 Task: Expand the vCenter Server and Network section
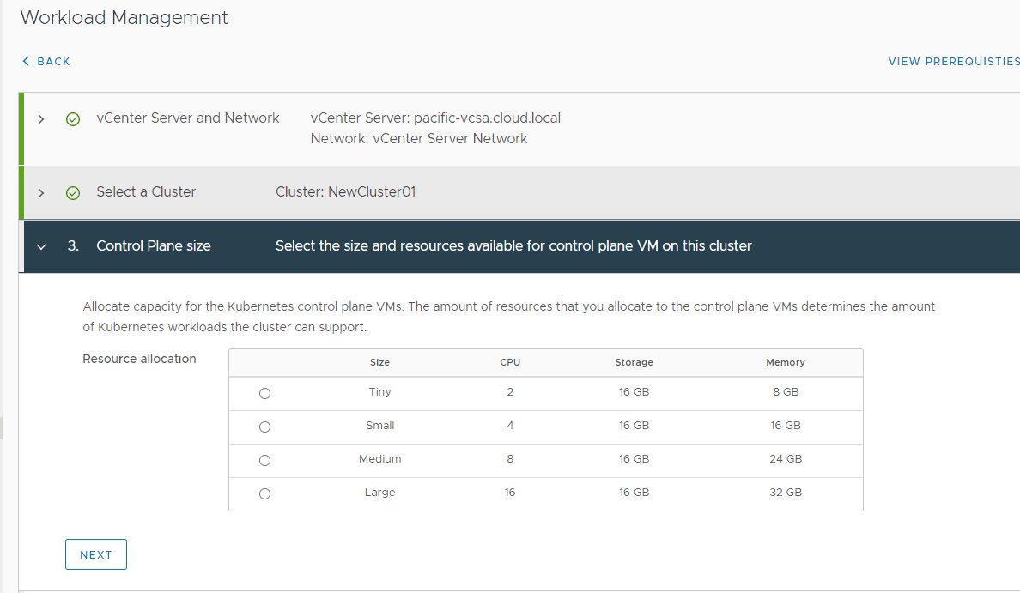(x=40, y=118)
